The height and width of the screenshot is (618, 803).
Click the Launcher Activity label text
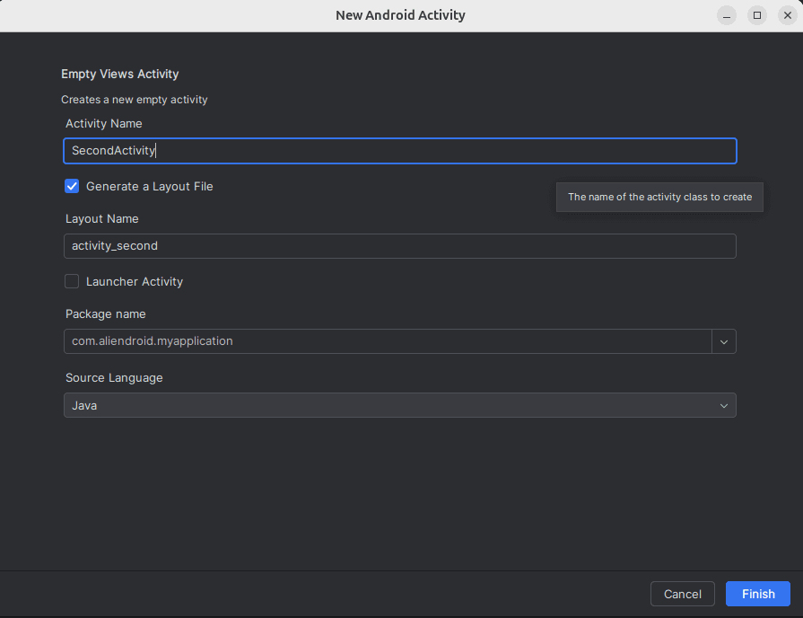pyautogui.click(x=135, y=281)
